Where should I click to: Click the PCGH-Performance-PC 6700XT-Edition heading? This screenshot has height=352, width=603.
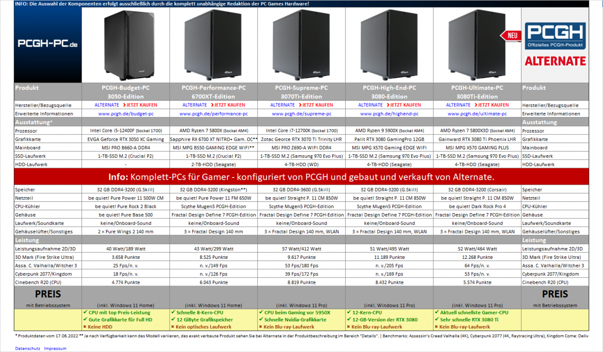coord(214,92)
